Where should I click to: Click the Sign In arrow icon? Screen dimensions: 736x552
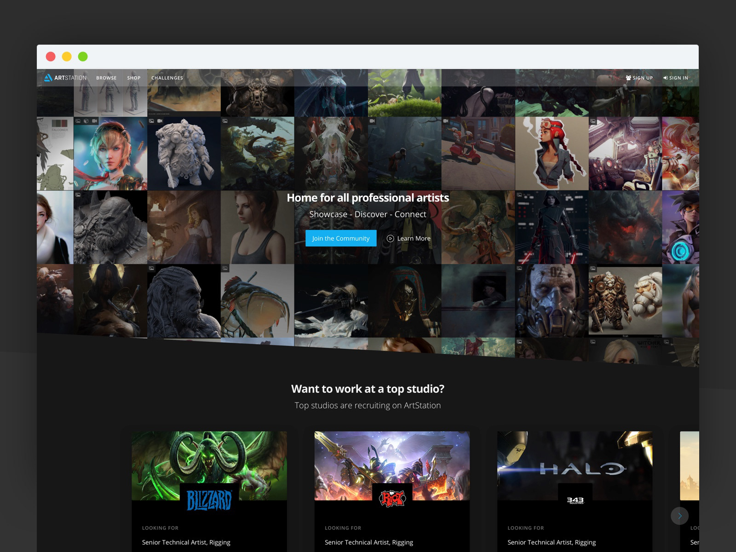coord(665,78)
